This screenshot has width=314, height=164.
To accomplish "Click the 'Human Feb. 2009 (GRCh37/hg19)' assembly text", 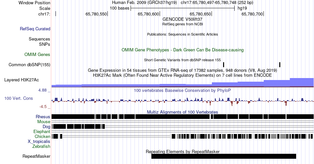I will pos(144,3).
